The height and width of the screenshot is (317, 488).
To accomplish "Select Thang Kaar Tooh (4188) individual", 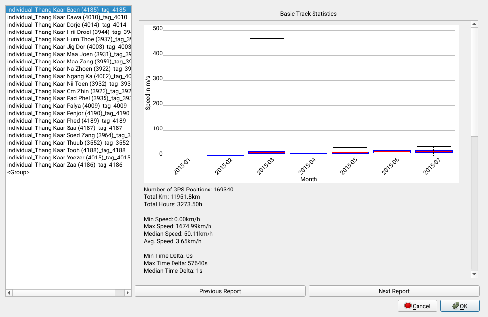I will point(67,150).
